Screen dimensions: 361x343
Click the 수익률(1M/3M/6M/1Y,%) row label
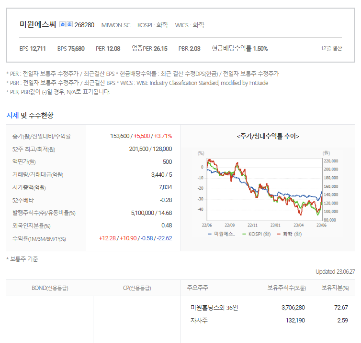pos(39,239)
